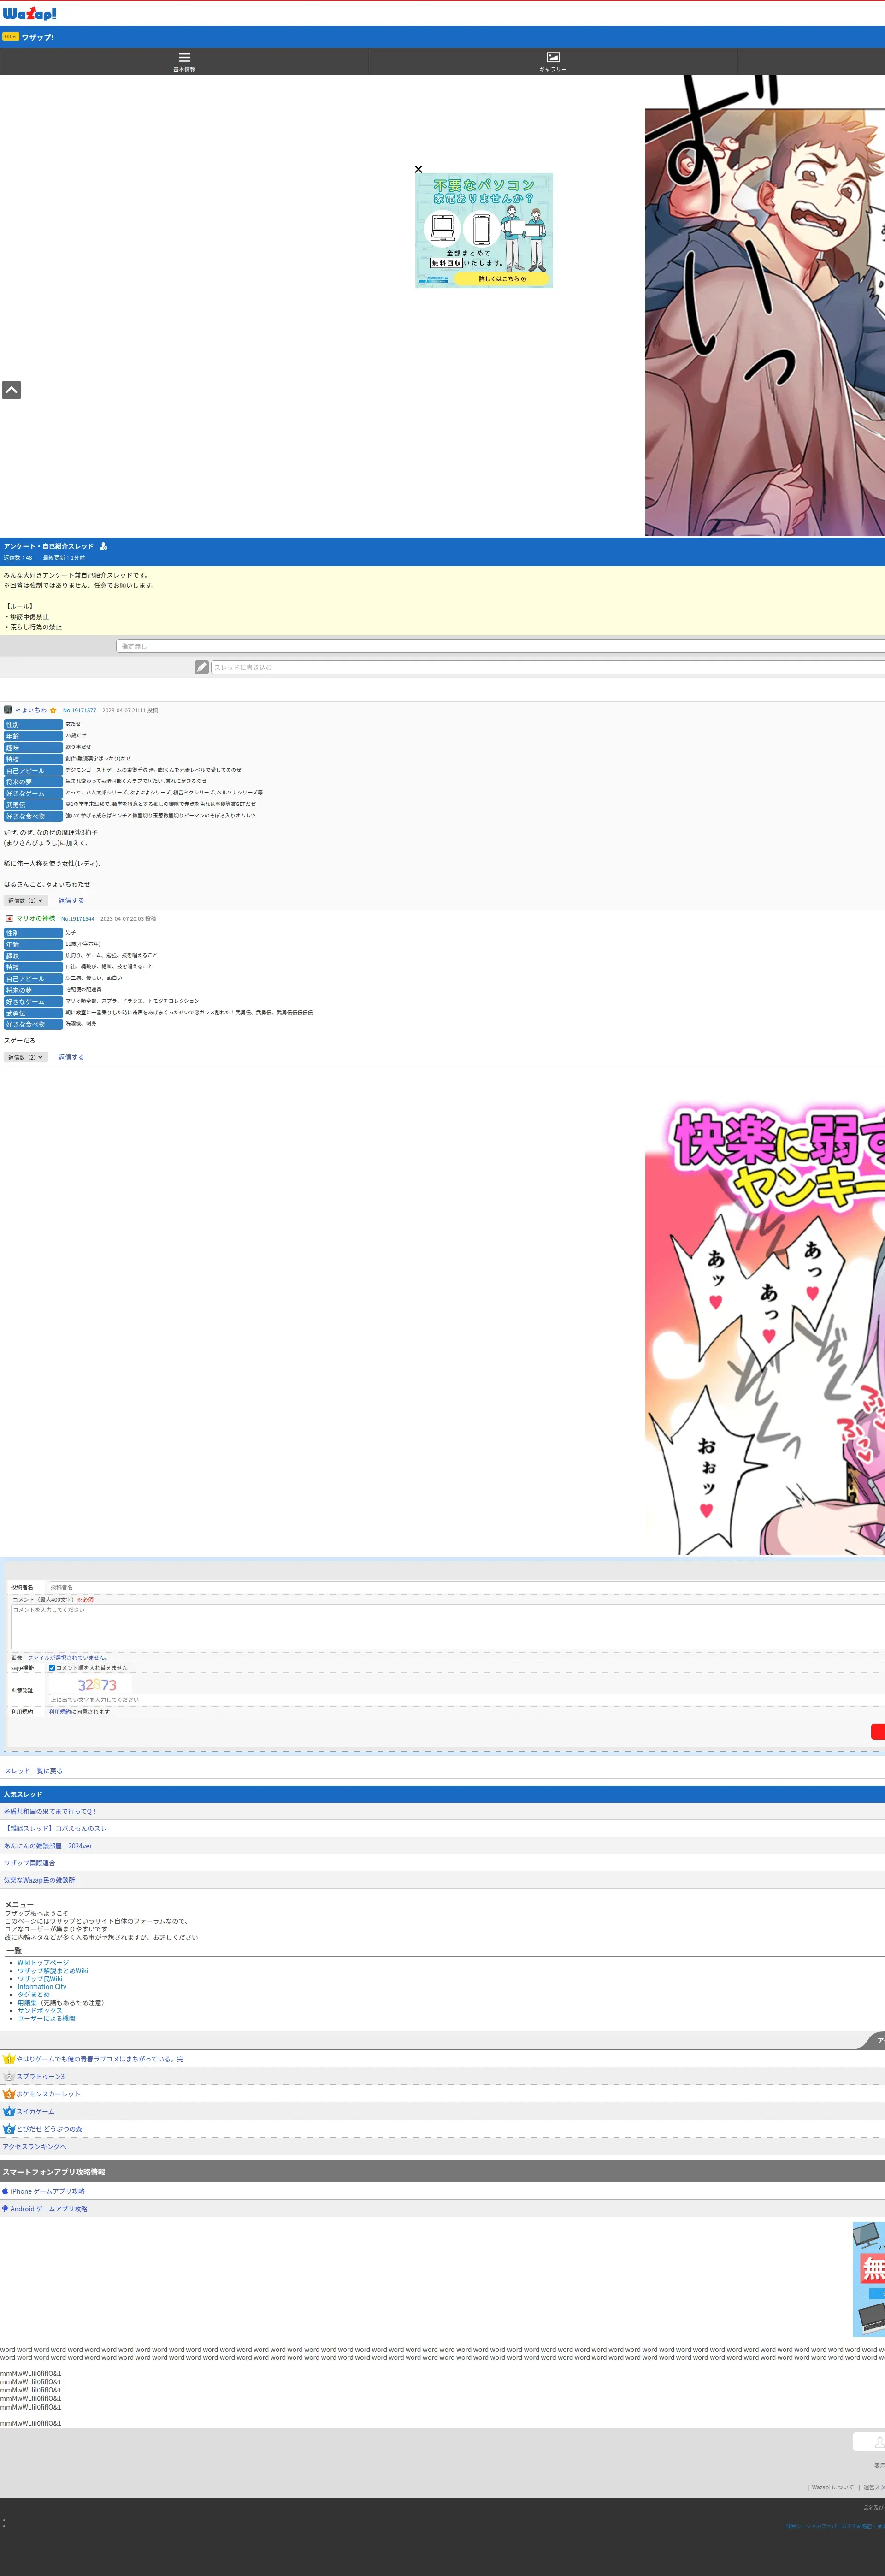
Task: Open iPhone ゲームアプリ攻略 link
Action: pos(48,2191)
